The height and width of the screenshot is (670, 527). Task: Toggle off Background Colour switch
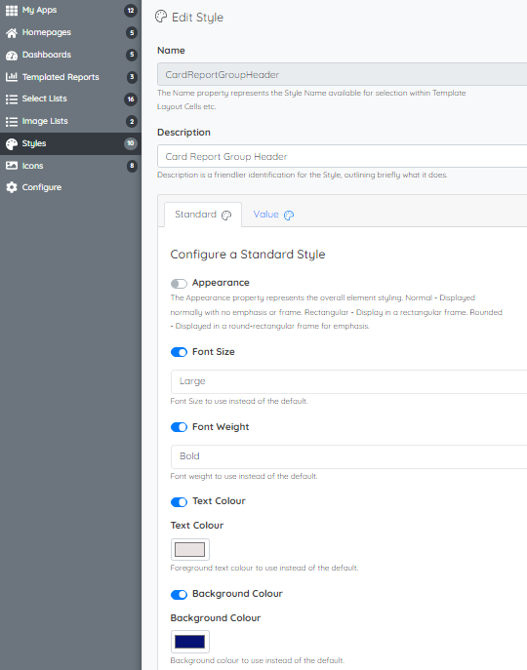179,595
